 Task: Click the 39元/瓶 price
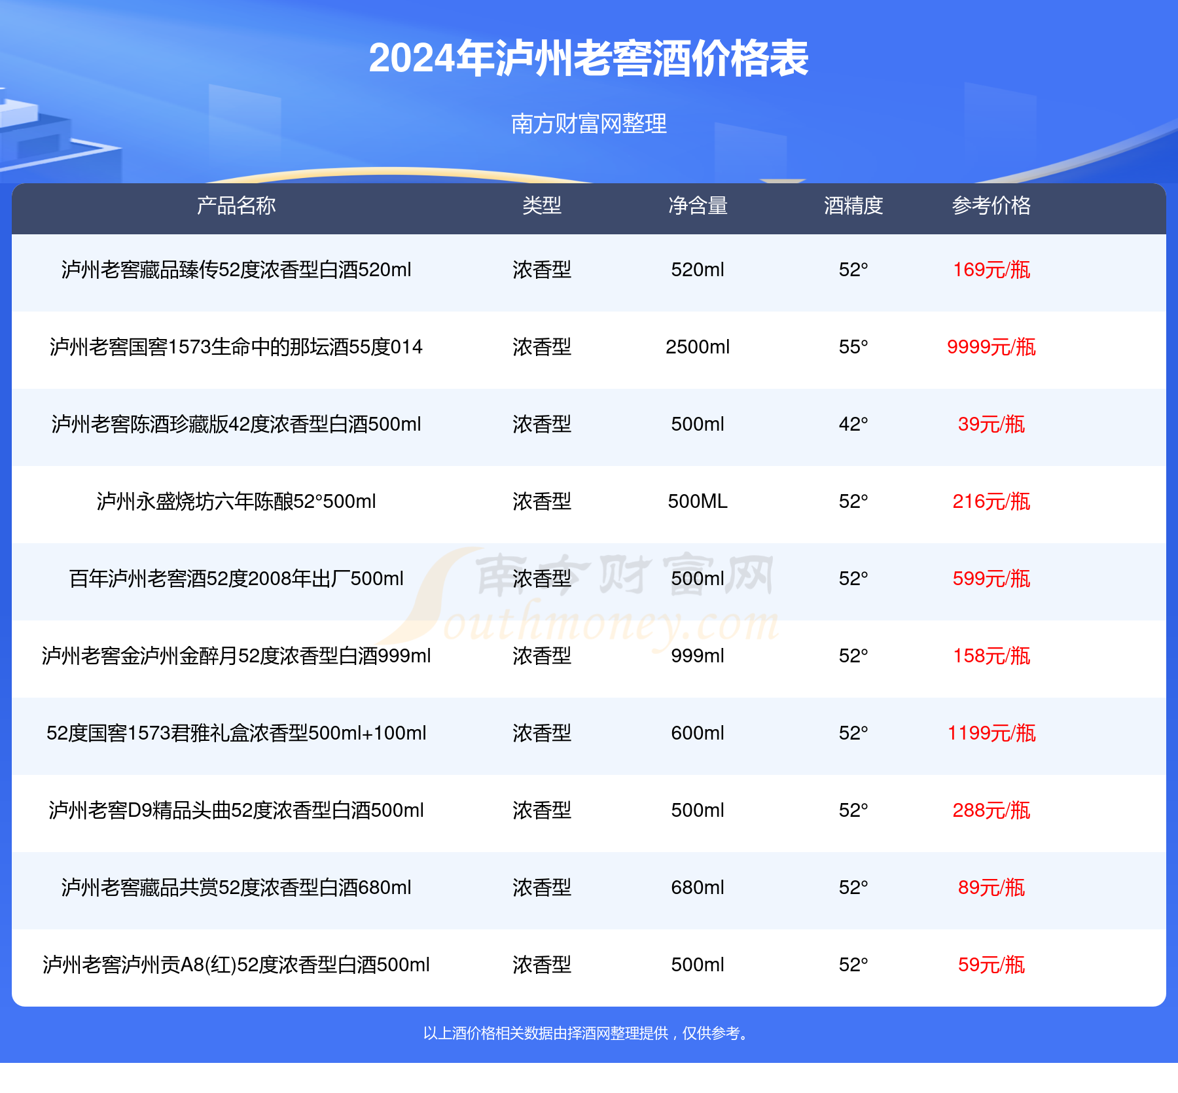pyautogui.click(x=991, y=424)
